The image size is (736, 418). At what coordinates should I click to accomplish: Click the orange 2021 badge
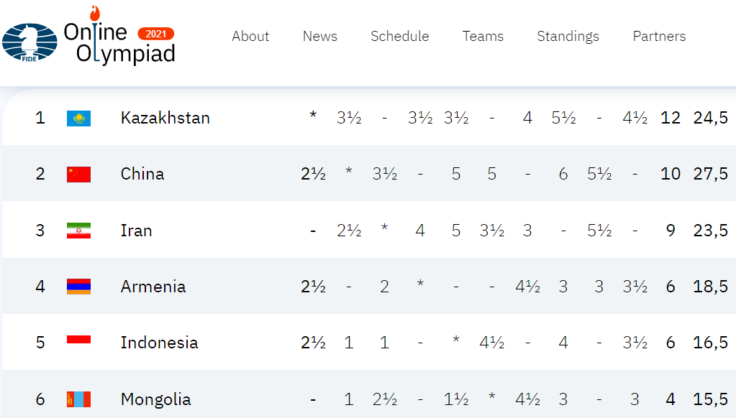(x=156, y=34)
